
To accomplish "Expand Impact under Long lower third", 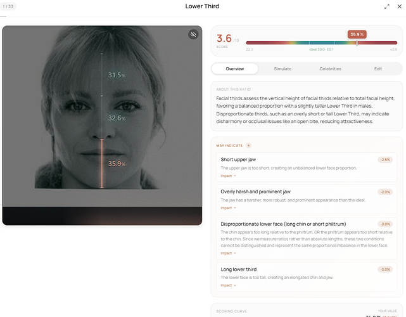I will [228, 285].
